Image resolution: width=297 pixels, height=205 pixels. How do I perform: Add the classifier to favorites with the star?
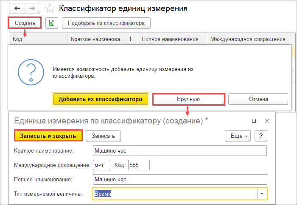click(x=50, y=8)
